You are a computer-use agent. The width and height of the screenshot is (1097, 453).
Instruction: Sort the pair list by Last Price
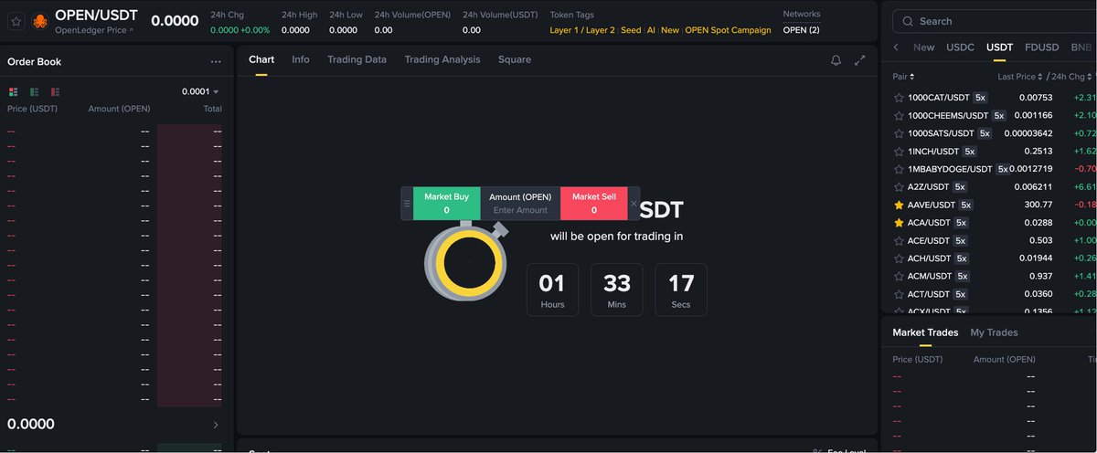pos(1020,77)
